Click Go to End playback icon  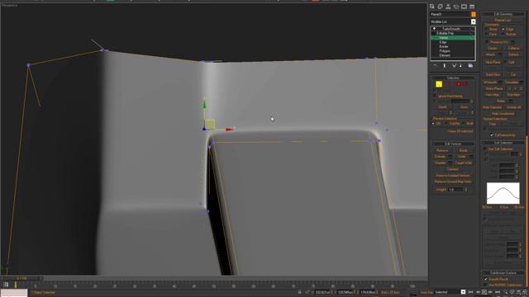click(x=498, y=292)
